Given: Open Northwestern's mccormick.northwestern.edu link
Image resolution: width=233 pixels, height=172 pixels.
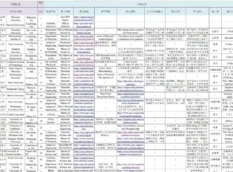Looking at the screenshot, I should click(x=84, y=76).
